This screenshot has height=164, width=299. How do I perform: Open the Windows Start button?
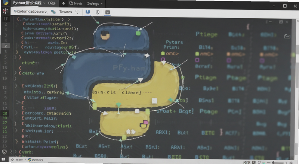click(3, 159)
